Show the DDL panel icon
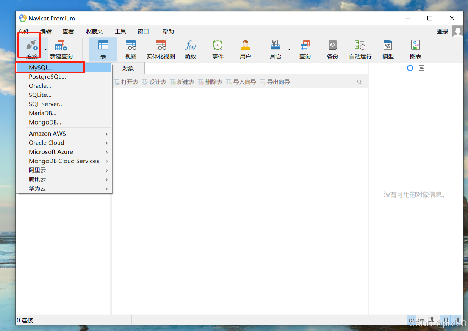The height and width of the screenshot is (331, 468). 422,68
